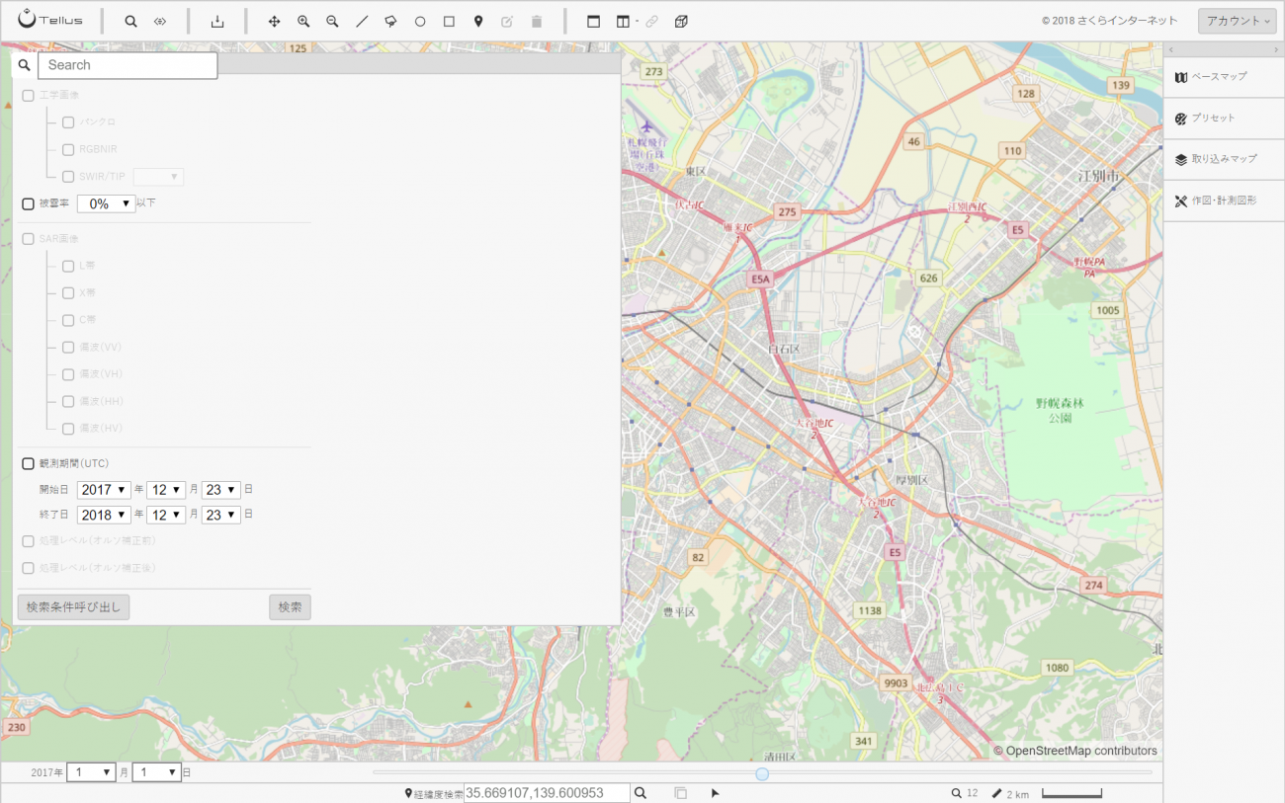Open the SWIR/TIP dropdown
Image resolution: width=1285 pixels, height=803 pixels.
pos(158,177)
